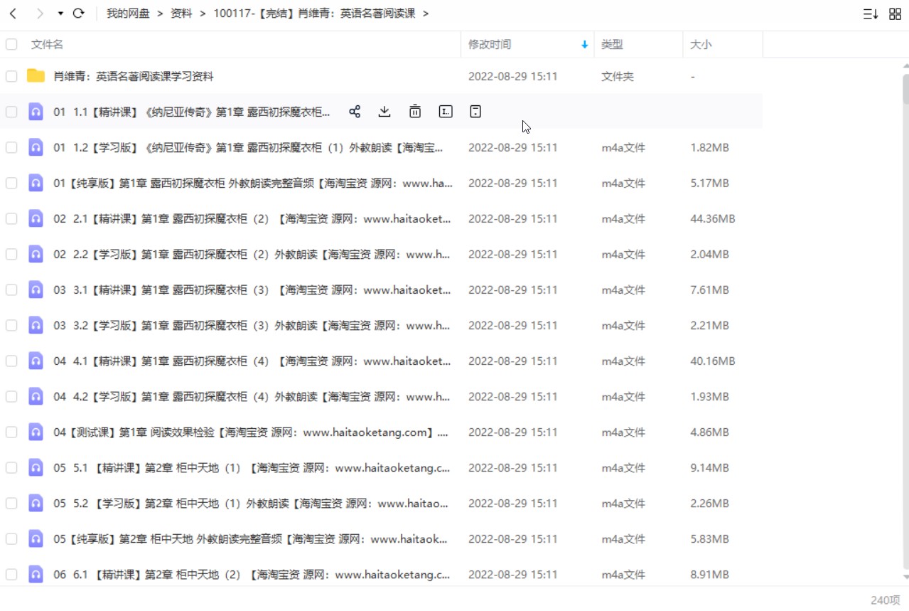
Task: Click the audio icon of 01 纯享版 第1章 file
Action: click(x=36, y=183)
